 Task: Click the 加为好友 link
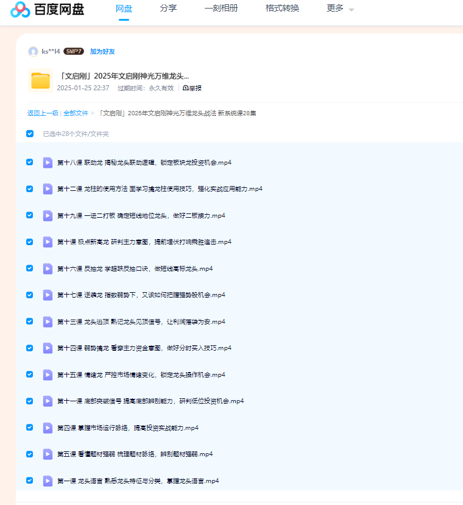pos(102,51)
